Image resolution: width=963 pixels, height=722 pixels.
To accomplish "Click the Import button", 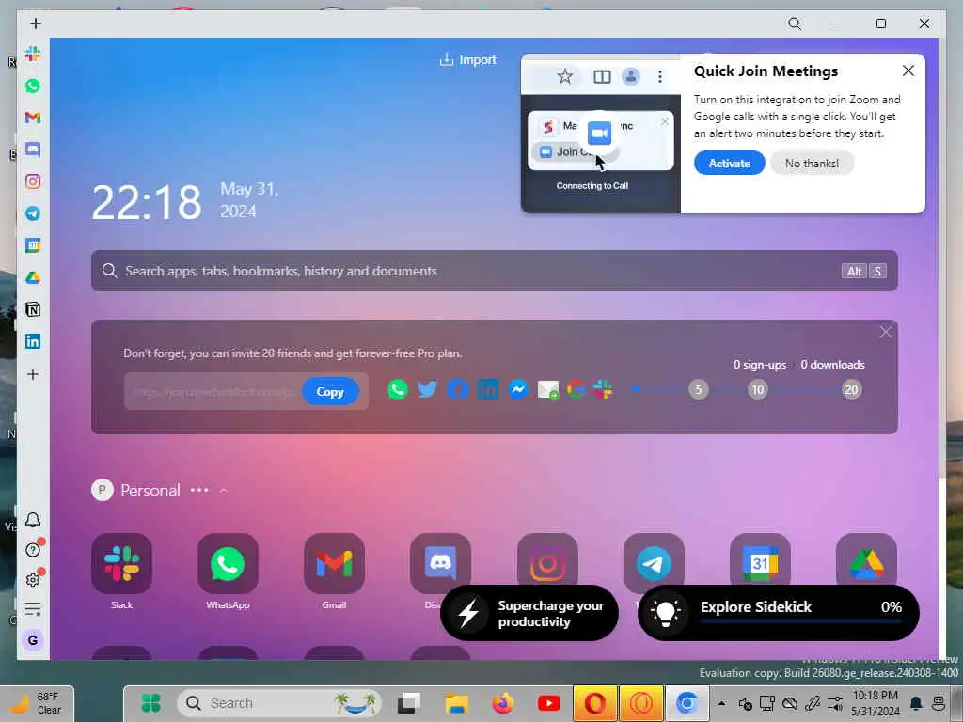I will tap(468, 59).
